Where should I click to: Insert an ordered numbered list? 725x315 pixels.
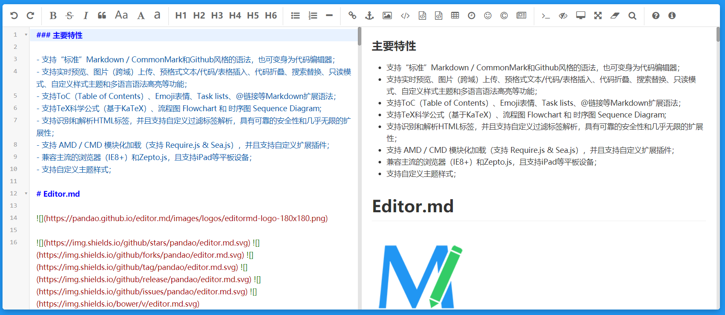[x=313, y=16]
